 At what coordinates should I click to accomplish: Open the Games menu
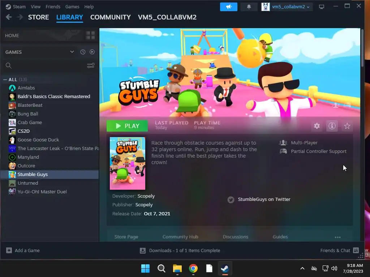[72, 7]
